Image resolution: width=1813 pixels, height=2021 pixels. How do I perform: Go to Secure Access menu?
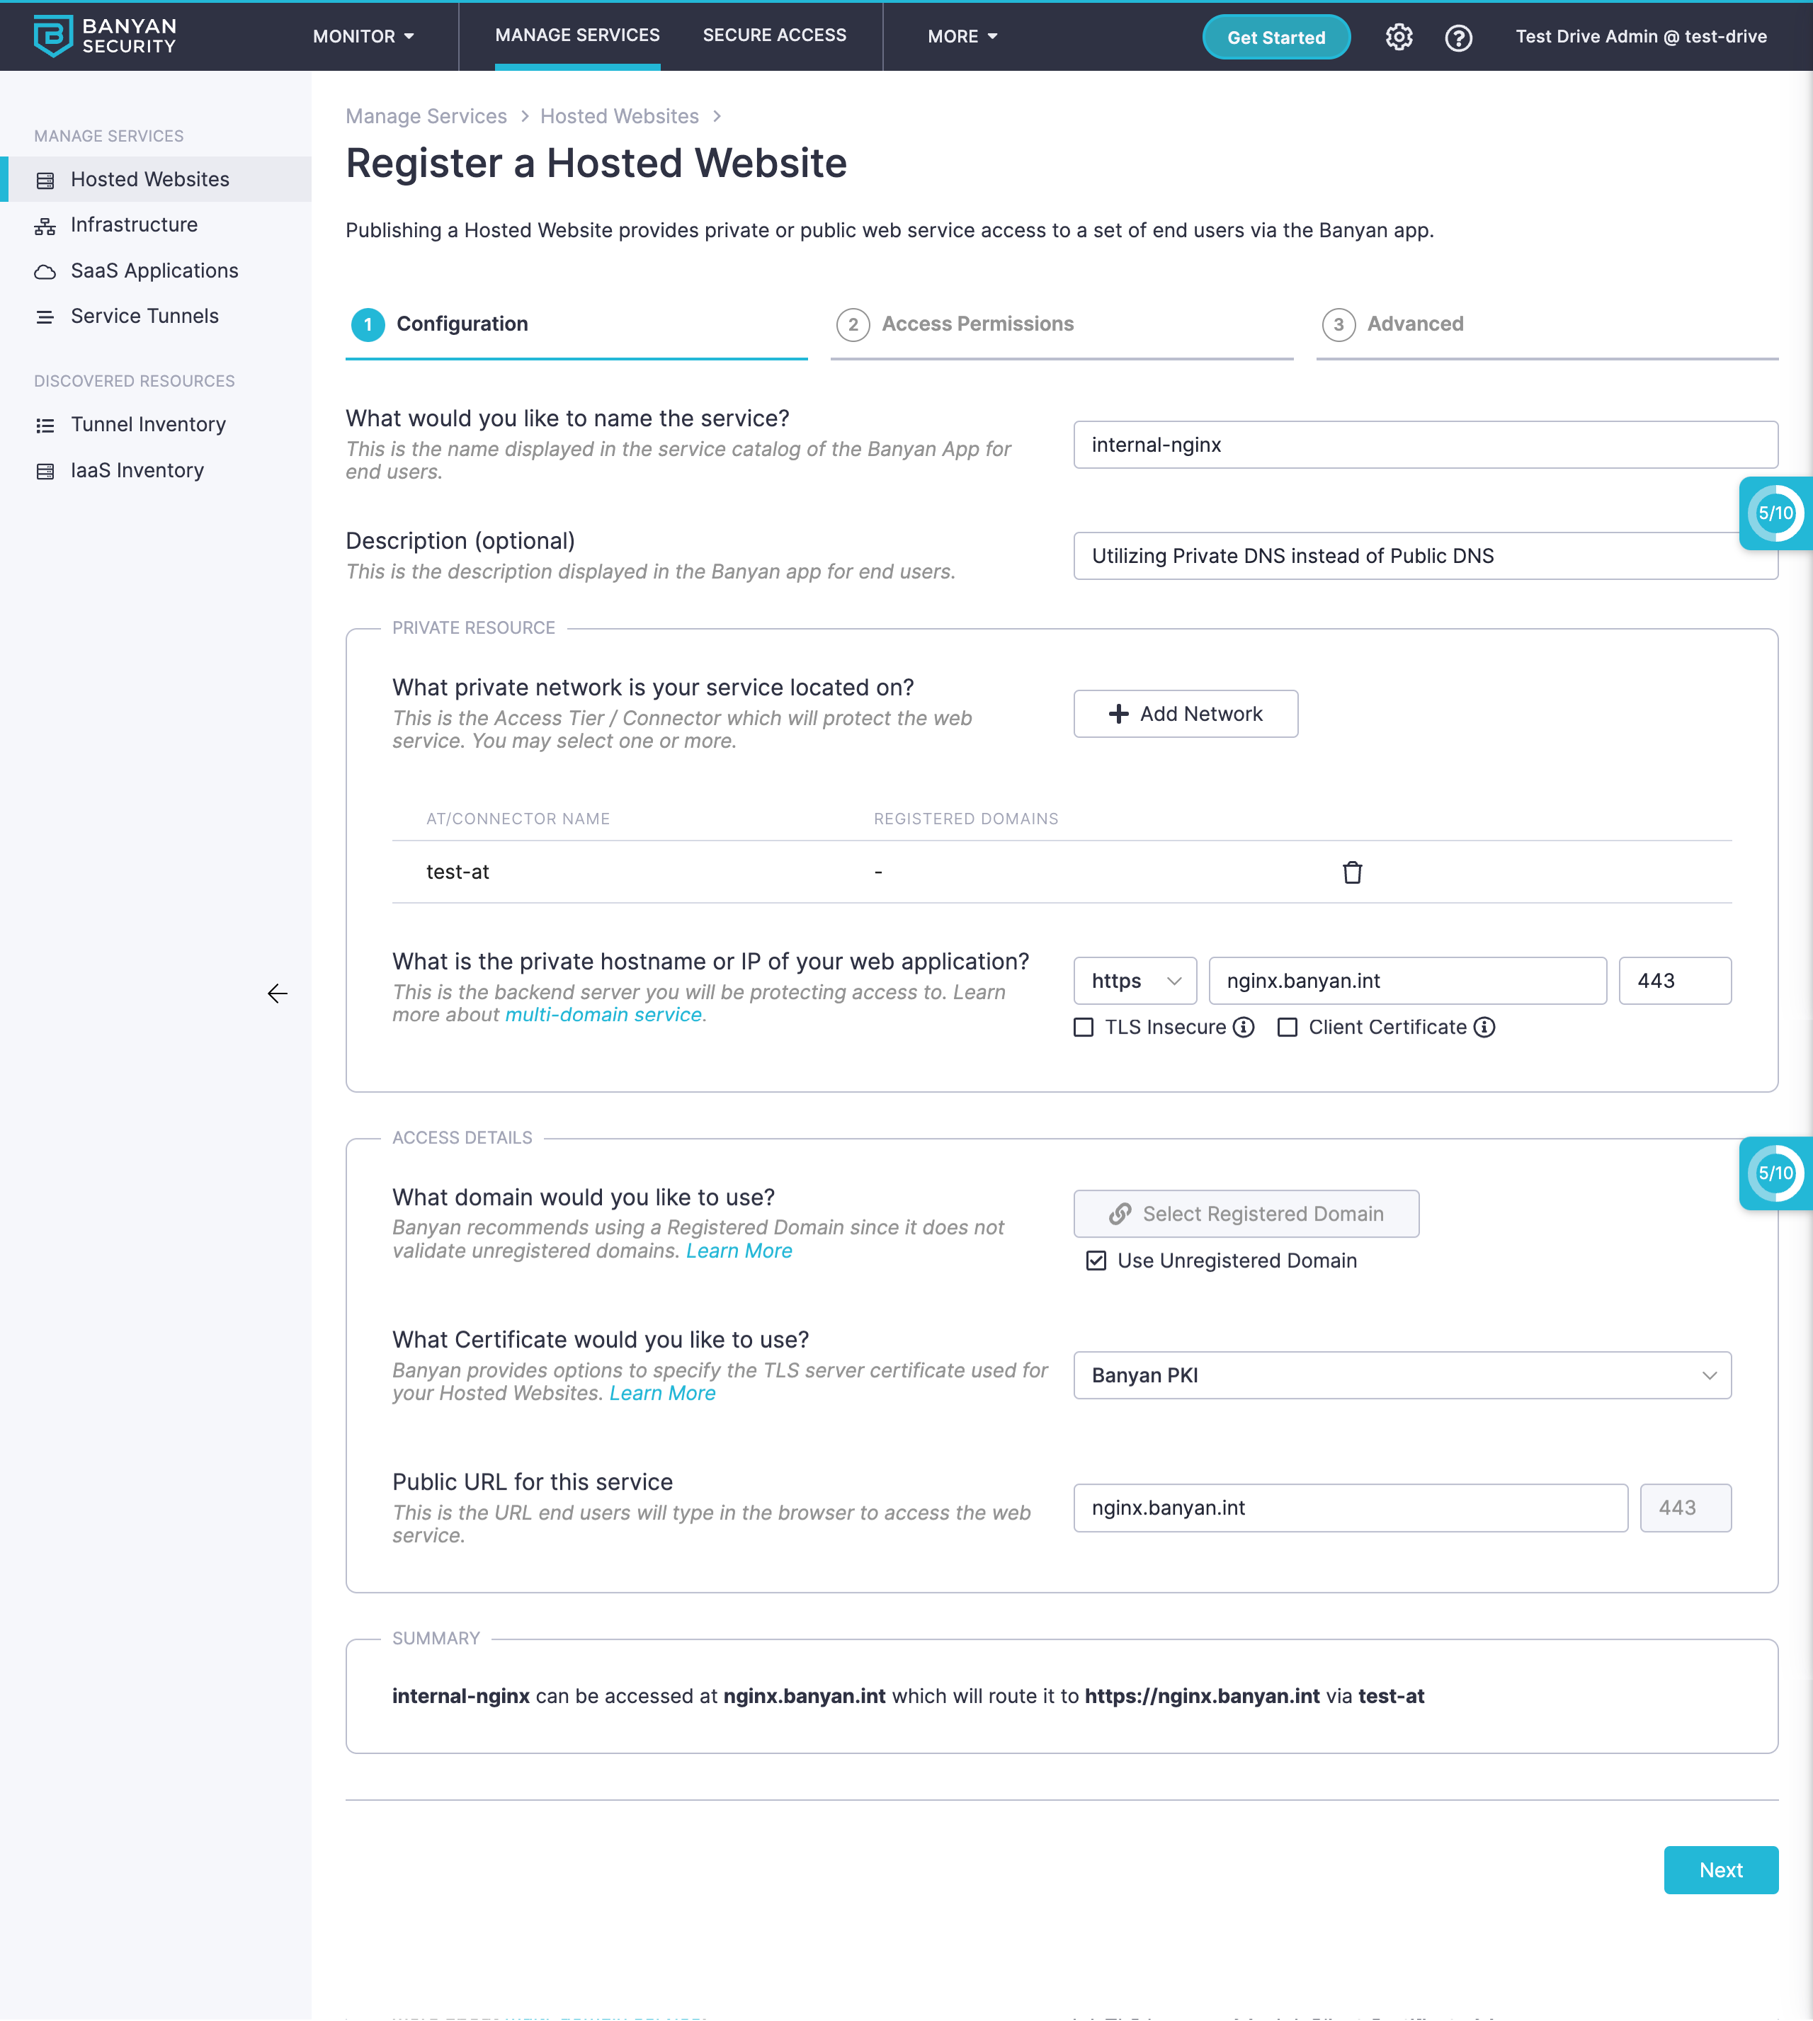point(774,36)
